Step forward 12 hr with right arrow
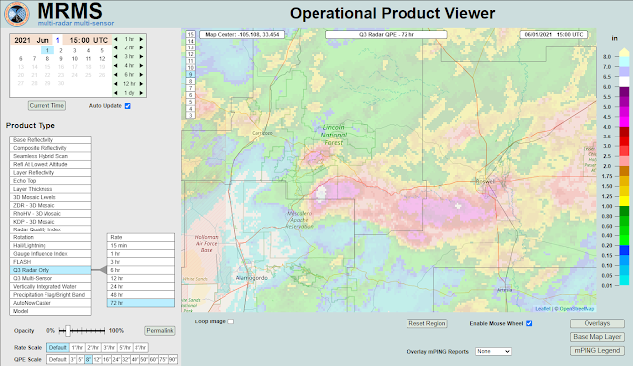This screenshot has width=633, height=366. click(141, 84)
